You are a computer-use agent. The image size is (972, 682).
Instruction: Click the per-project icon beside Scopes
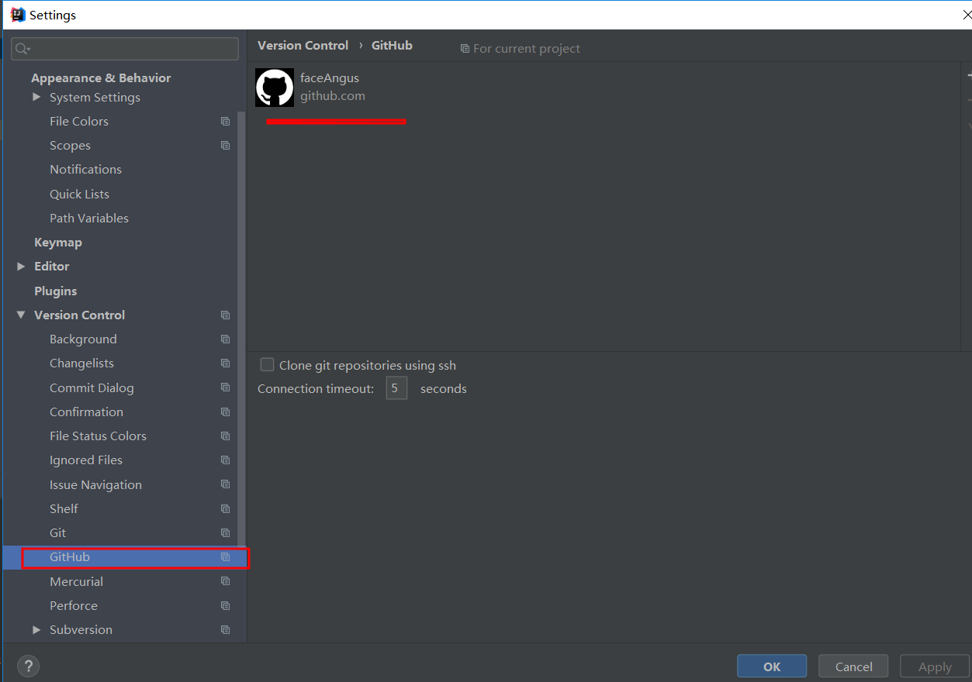[x=225, y=146]
